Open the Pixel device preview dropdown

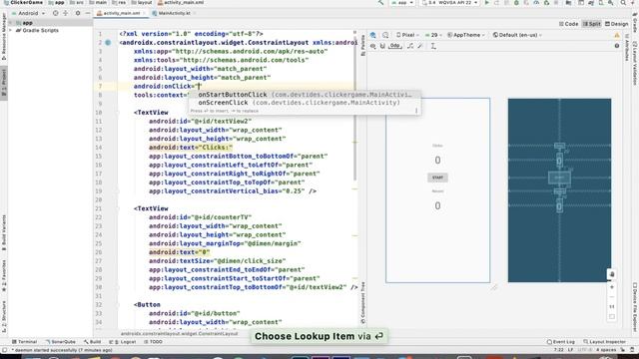407,35
